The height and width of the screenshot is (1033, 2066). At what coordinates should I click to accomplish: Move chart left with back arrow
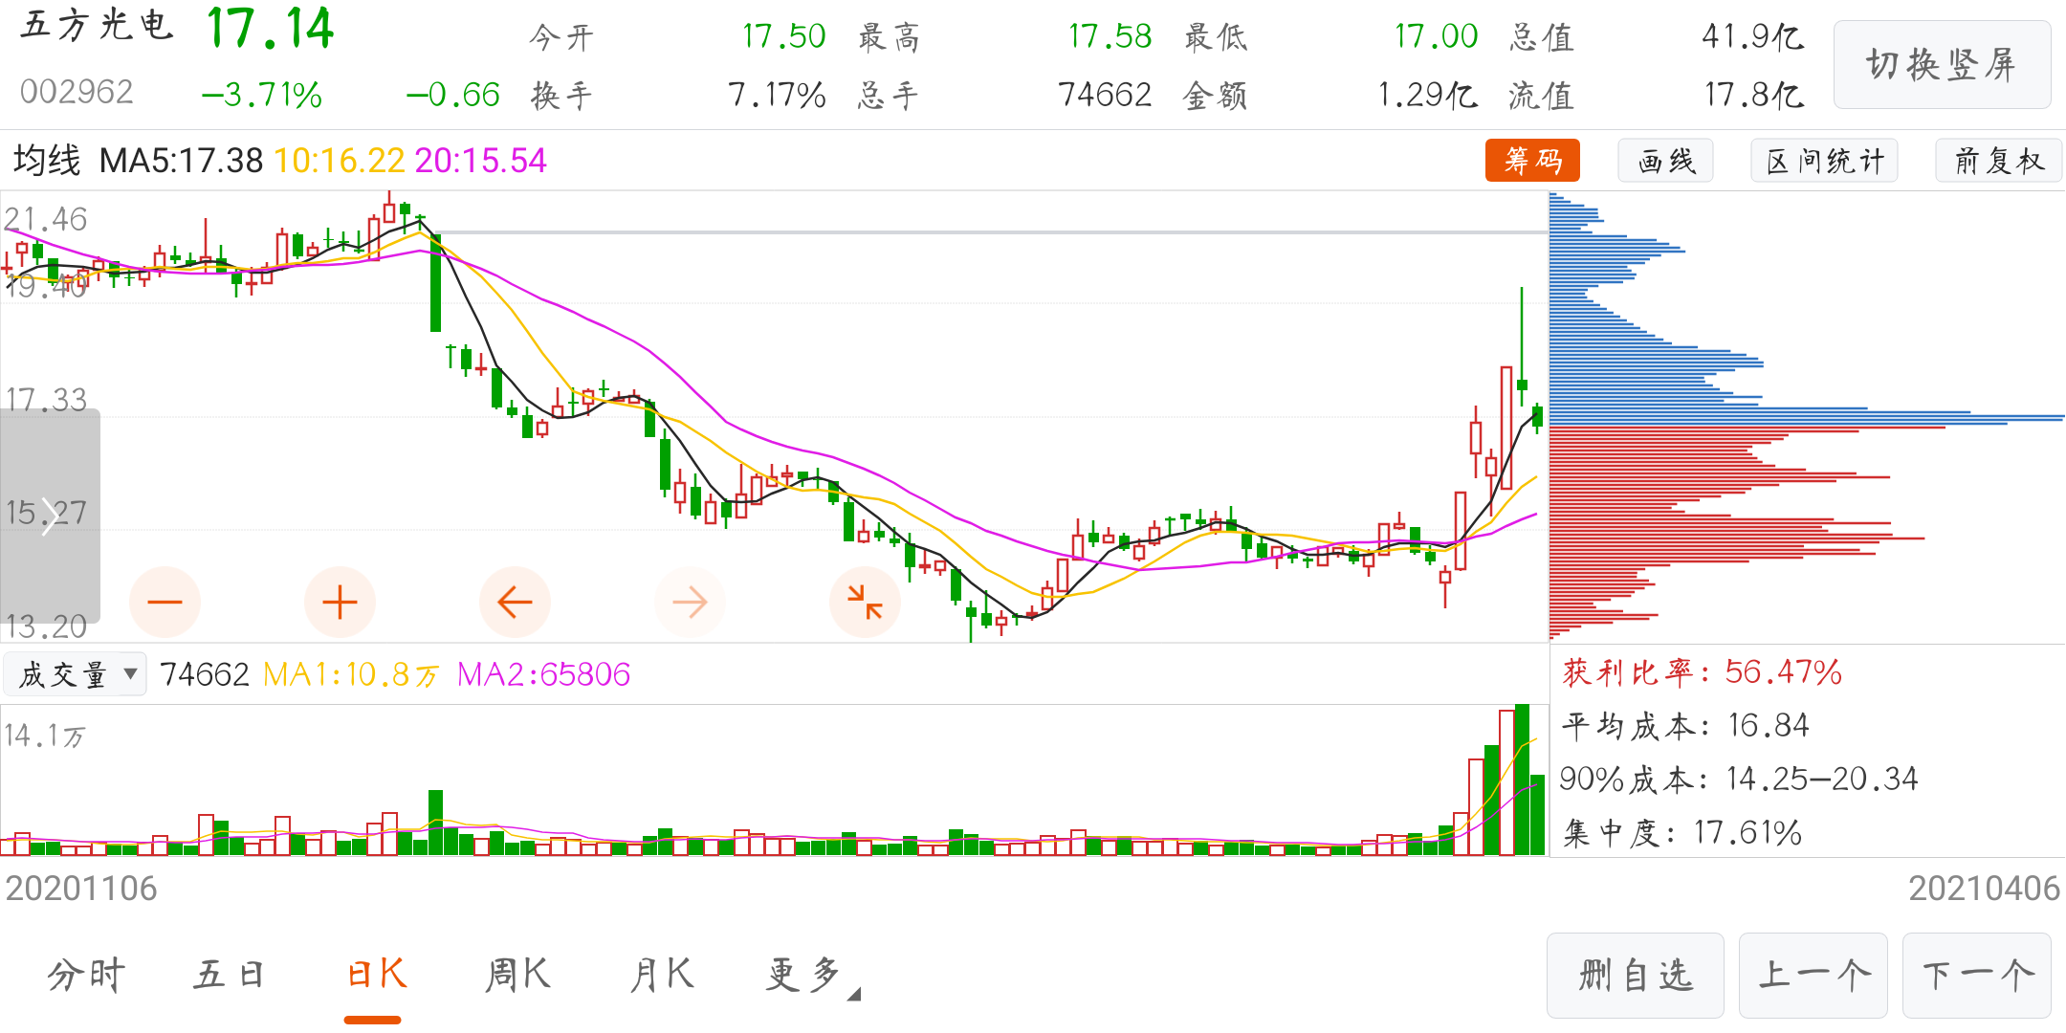(x=515, y=602)
